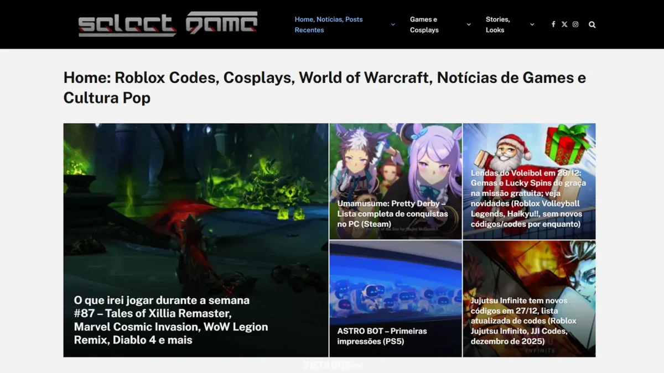Image resolution: width=664 pixels, height=373 pixels.
Task: Open the Facebook social icon
Action: tap(553, 24)
